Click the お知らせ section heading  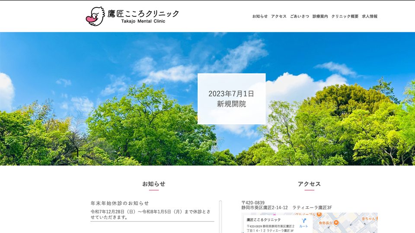click(153, 184)
